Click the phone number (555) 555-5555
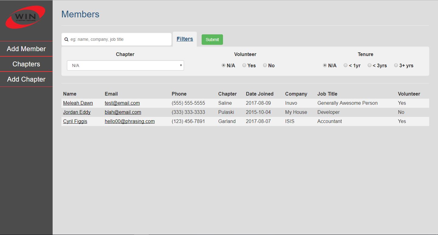Image resolution: width=438 pixels, height=235 pixels. [x=188, y=103]
